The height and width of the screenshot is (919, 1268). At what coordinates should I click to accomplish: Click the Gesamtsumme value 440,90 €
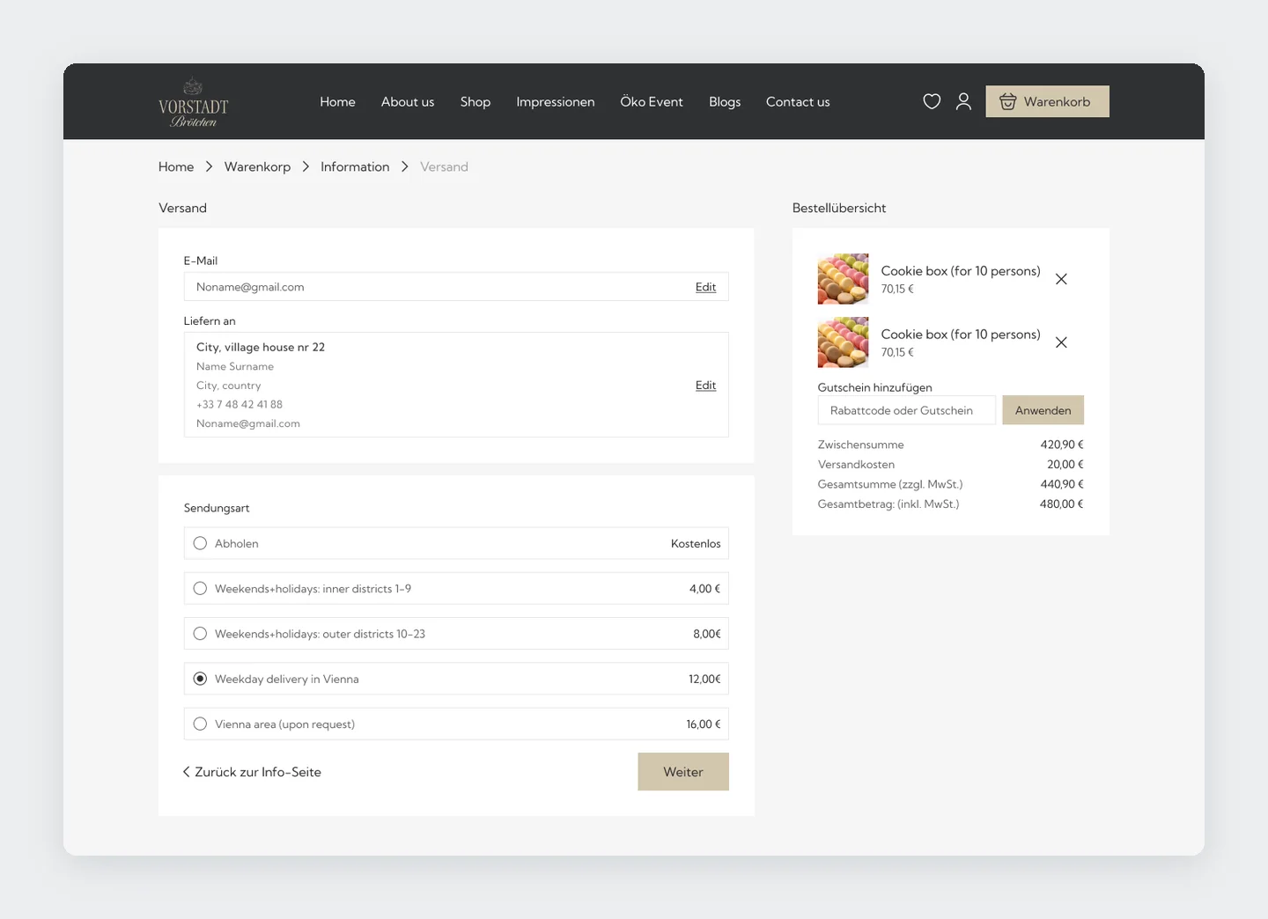click(1062, 484)
